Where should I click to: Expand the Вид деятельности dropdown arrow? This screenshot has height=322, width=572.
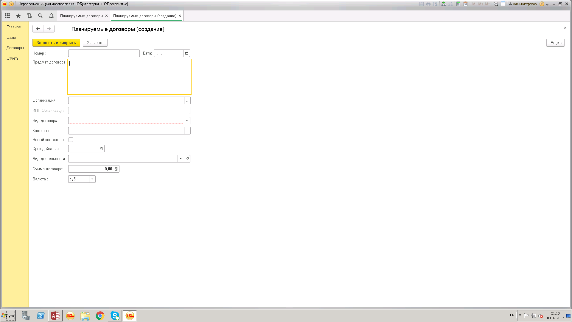[x=181, y=159]
